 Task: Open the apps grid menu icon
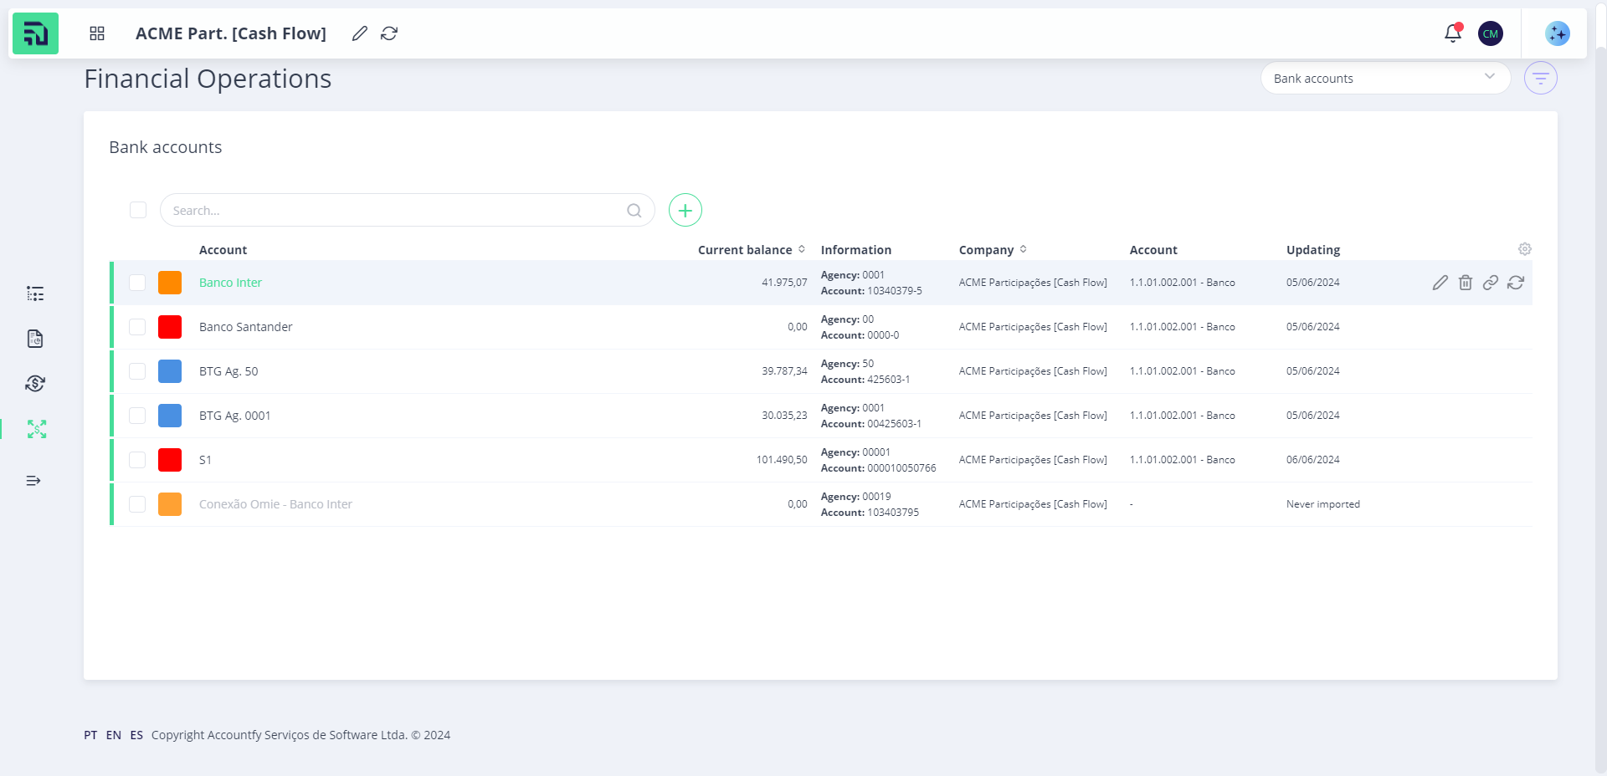click(x=97, y=33)
